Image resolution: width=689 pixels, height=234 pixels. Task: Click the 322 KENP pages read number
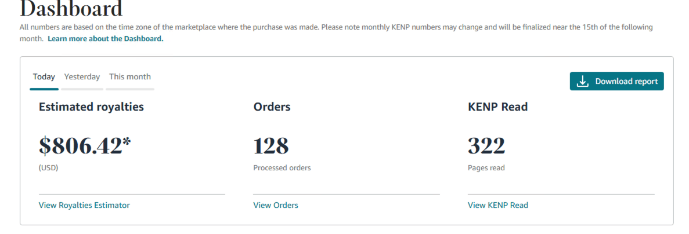486,145
